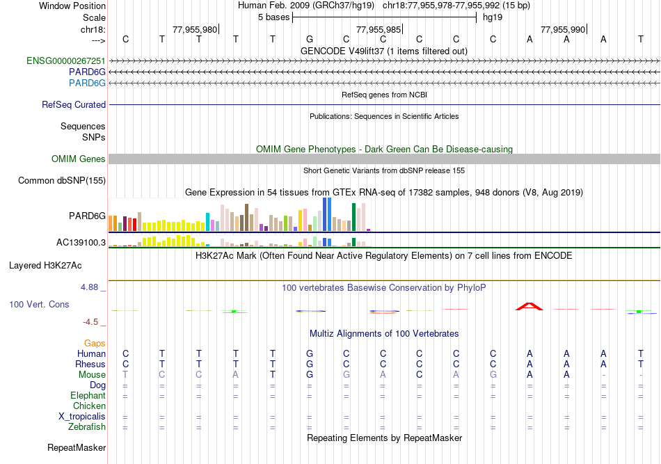
Task: Click the Scale label
Action: (x=94, y=17)
